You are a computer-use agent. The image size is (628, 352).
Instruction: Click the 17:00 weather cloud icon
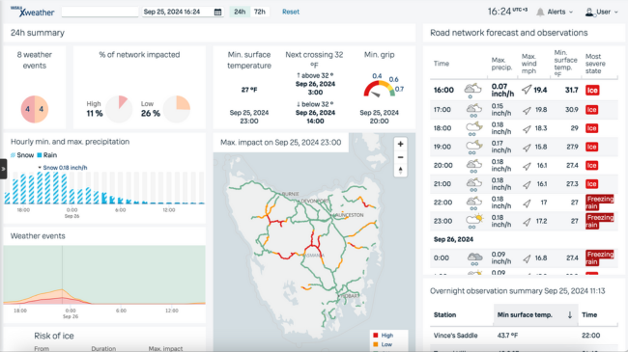473,110
